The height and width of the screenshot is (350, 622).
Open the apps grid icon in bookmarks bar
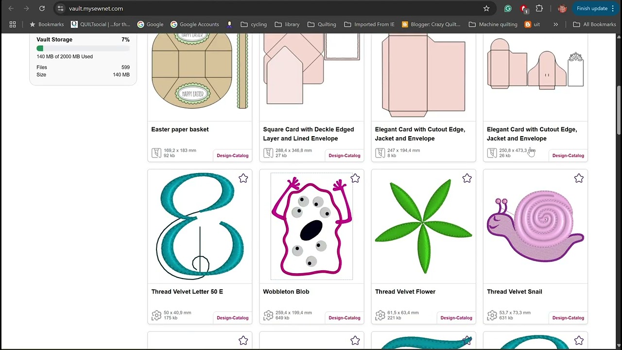coord(13,24)
